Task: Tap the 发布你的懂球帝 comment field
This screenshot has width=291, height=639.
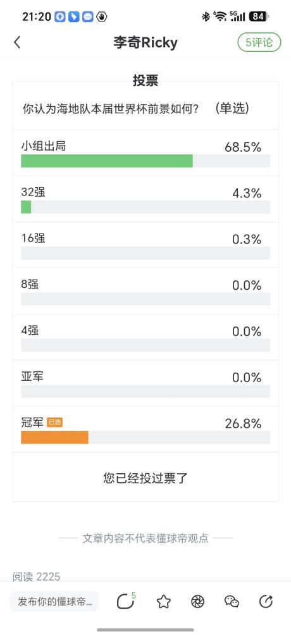Action: [54, 602]
